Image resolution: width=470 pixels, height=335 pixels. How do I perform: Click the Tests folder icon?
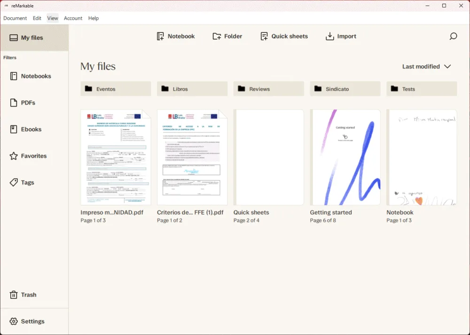394,89
